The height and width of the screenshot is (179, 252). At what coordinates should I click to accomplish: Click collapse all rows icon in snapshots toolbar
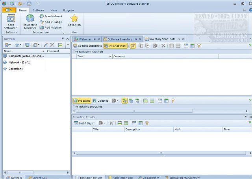click(172, 46)
